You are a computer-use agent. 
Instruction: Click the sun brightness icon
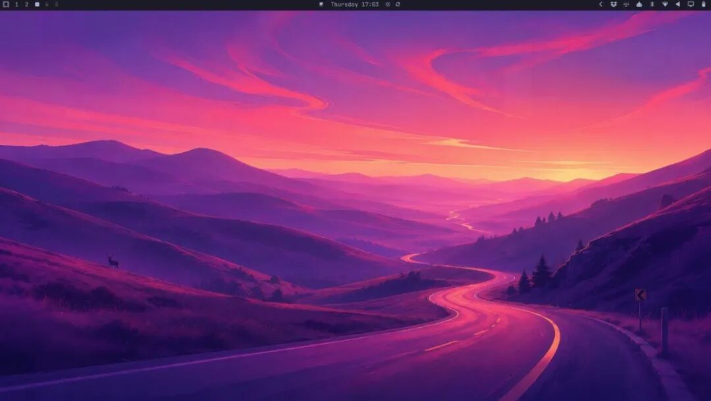[x=388, y=5]
